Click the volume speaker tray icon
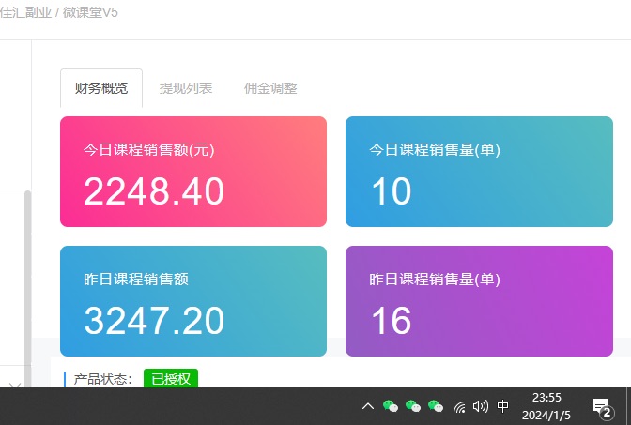 (481, 406)
